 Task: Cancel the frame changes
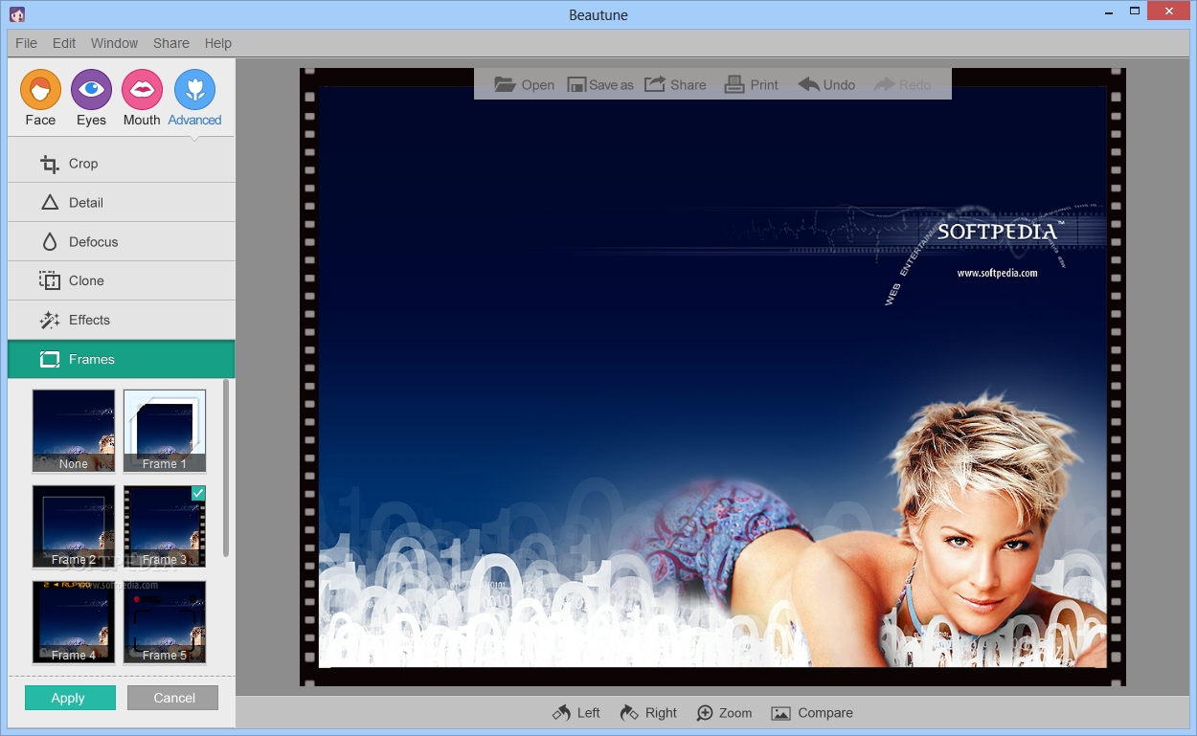pos(172,698)
